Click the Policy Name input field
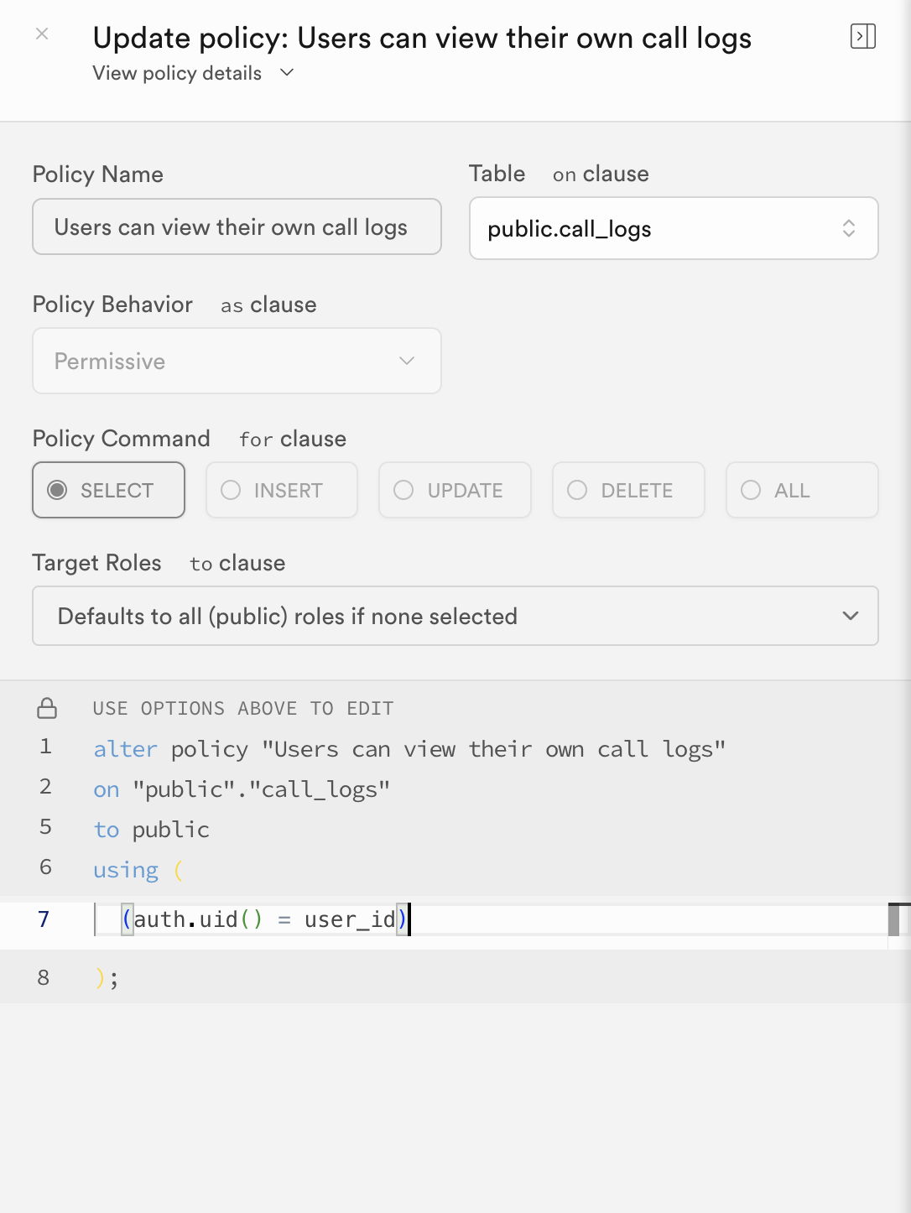 click(237, 226)
